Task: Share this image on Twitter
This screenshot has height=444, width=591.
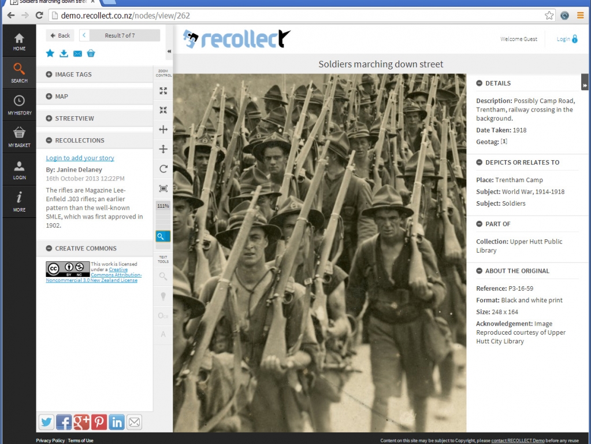Action: coord(46,422)
